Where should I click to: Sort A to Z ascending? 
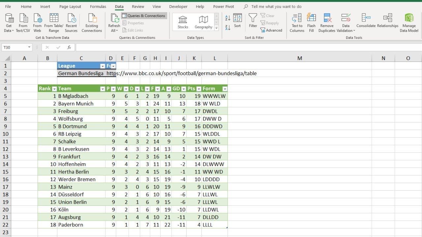228,18
